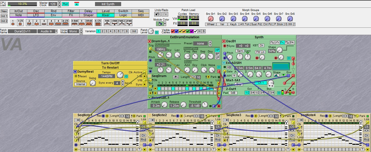Screen dimensions: 371x152
Task: Pick the 6-STE stereo mixer module
Action: pyautogui.click(x=98, y=22)
